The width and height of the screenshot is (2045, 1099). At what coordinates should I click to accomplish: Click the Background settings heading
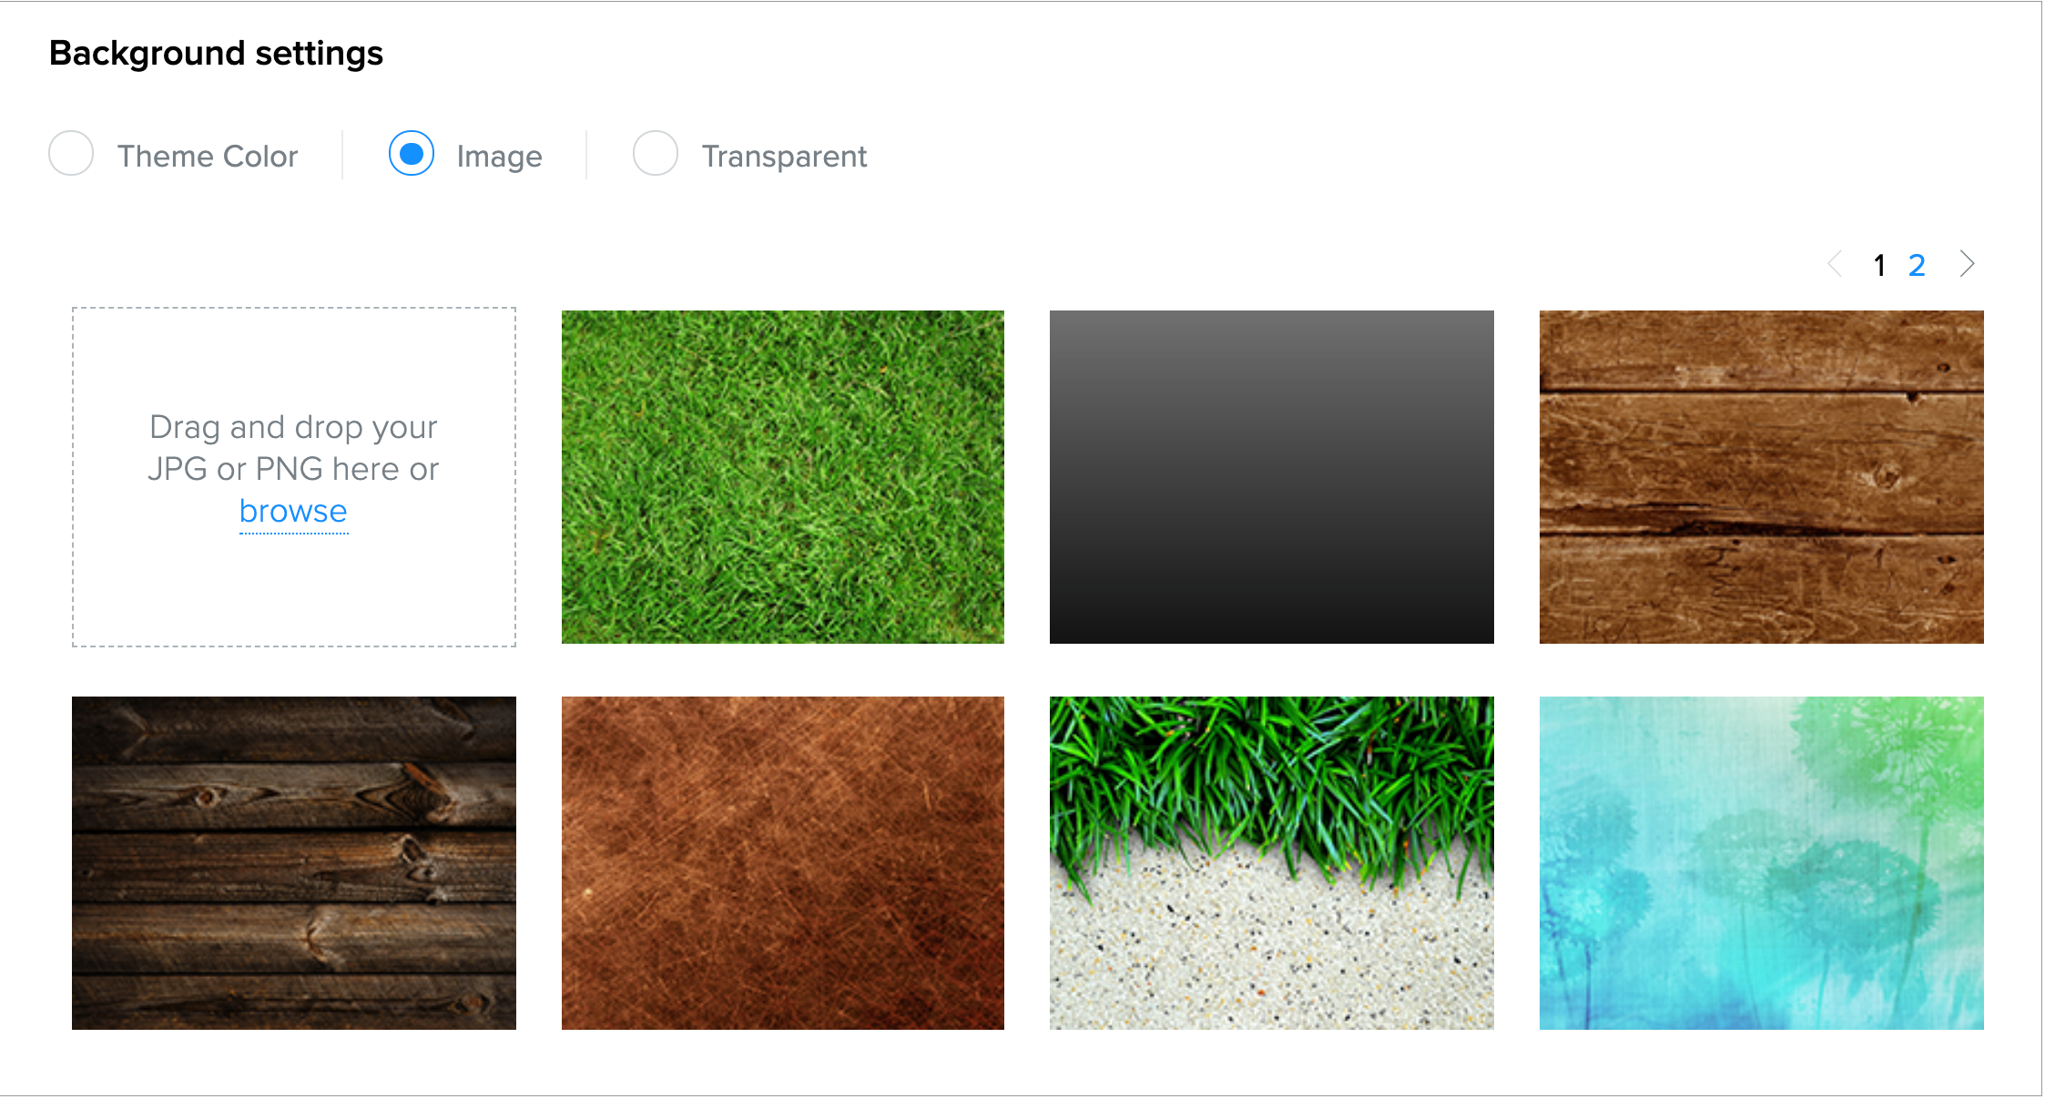click(x=216, y=53)
